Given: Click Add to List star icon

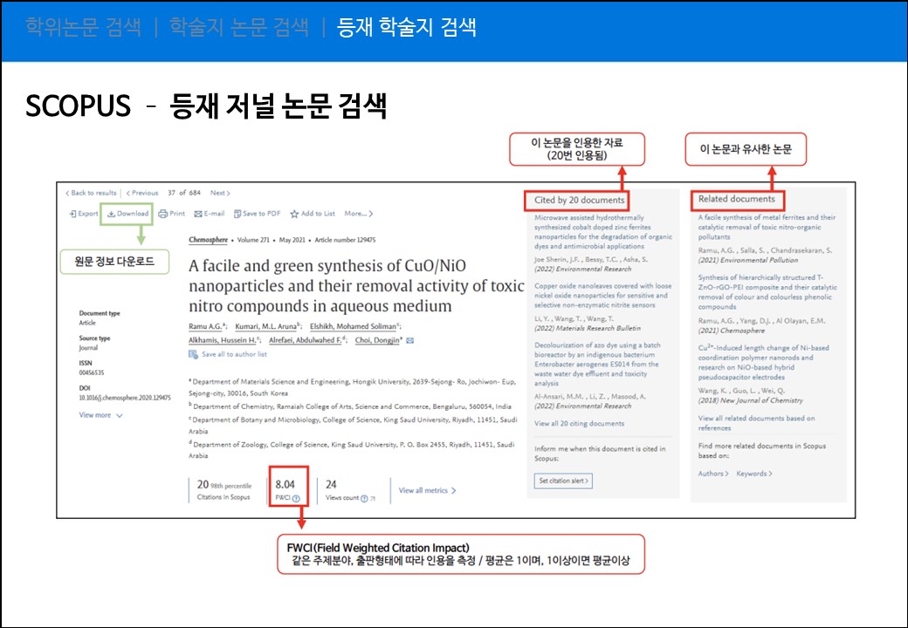Looking at the screenshot, I should (x=294, y=214).
